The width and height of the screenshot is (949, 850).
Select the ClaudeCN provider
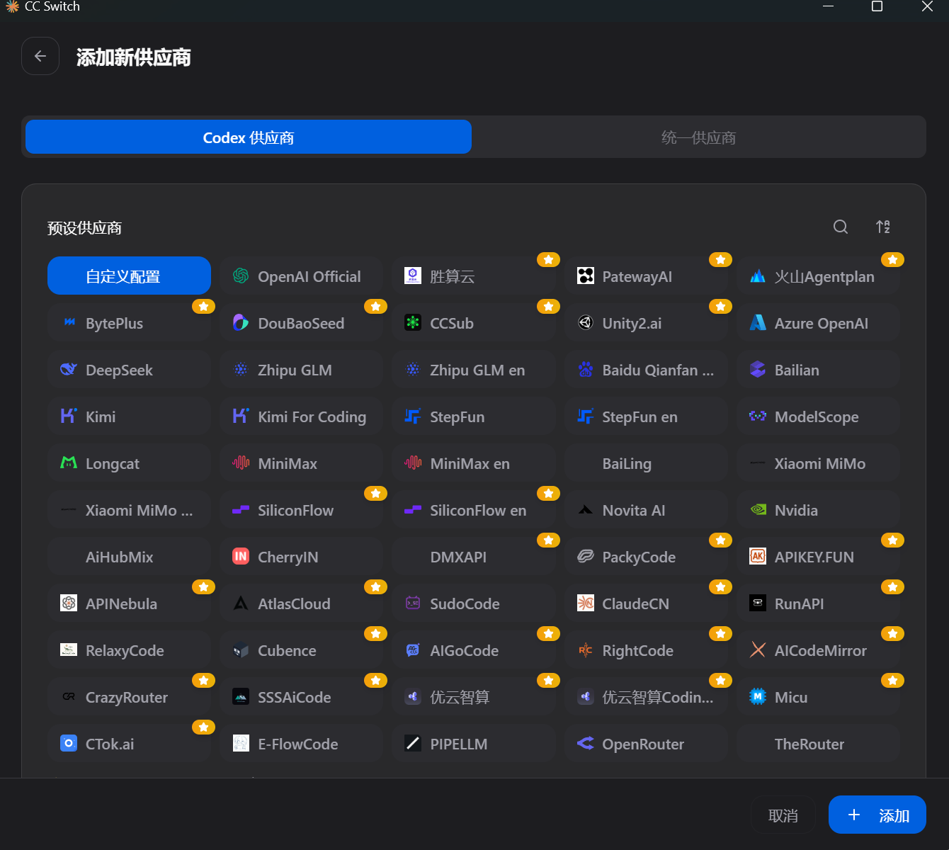click(646, 603)
